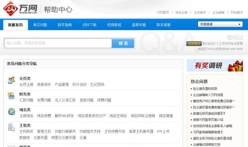Open the 云盾 link

click(x=83, y=137)
